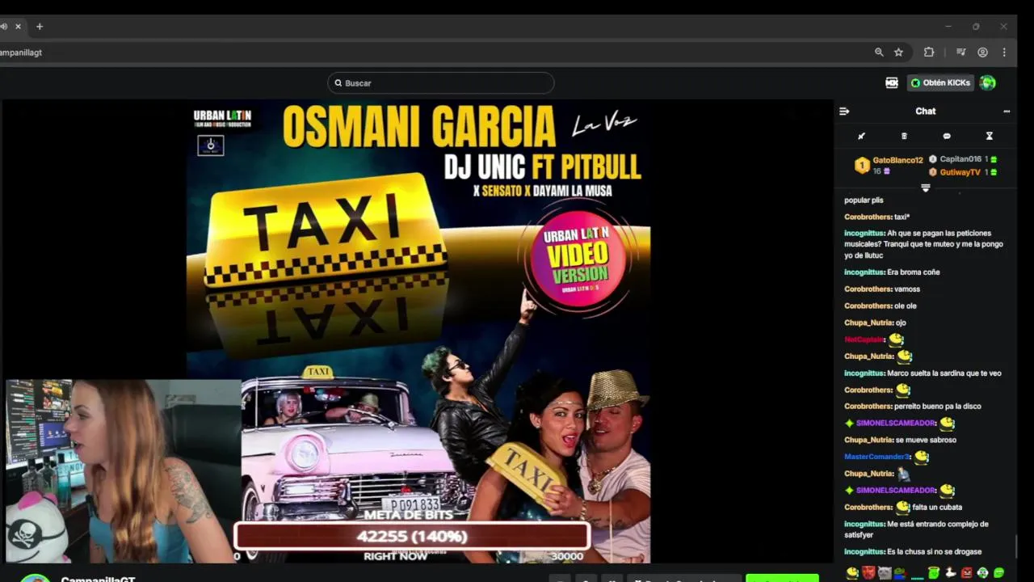Open the speech bubble icon in chat toolbar
This screenshot has height=582, width=1034.
click(x=947, y=136)
